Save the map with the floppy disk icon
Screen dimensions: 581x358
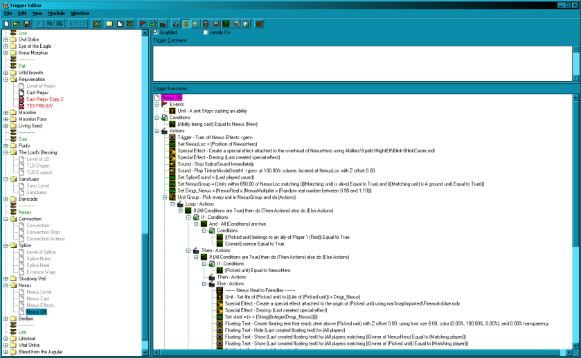pos(26,24)
